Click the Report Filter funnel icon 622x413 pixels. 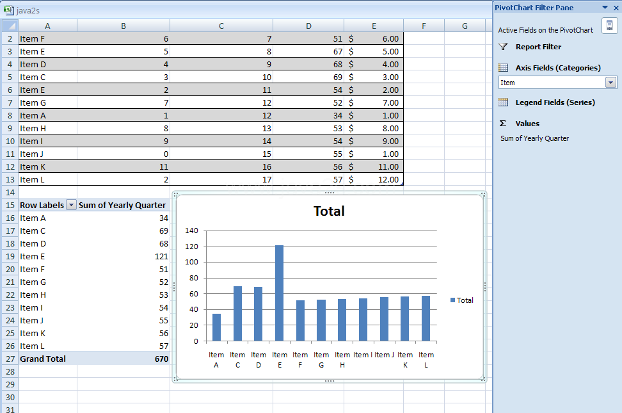[x=503, y=47]
